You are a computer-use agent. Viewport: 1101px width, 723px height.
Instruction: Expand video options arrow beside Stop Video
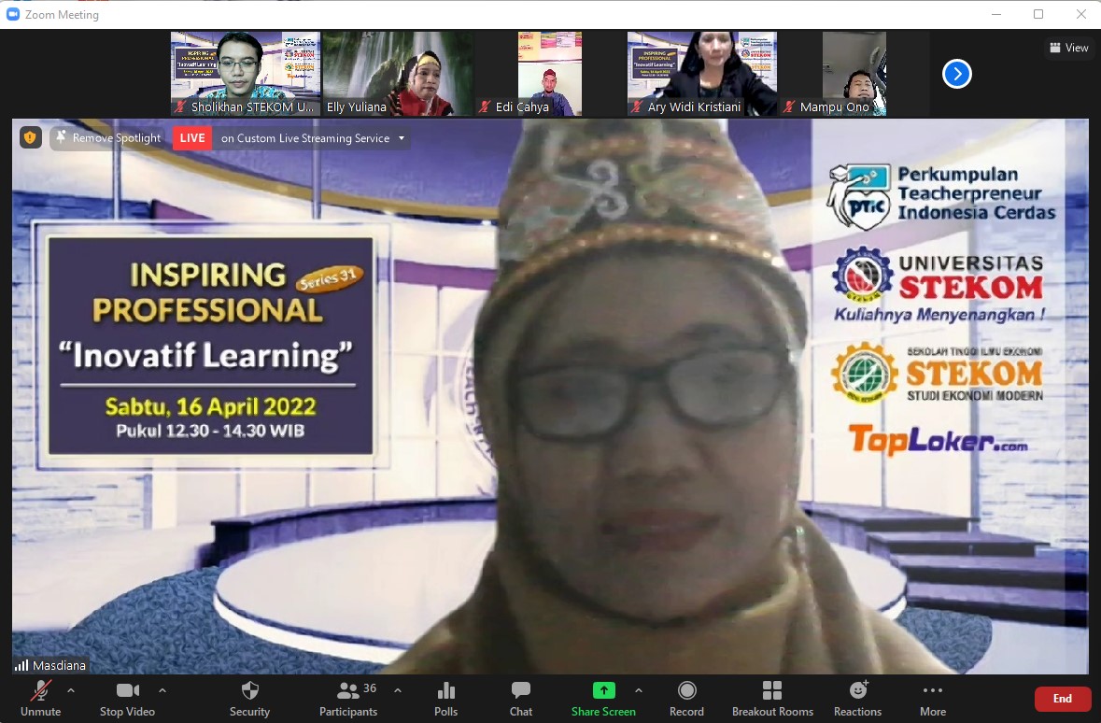162,690
